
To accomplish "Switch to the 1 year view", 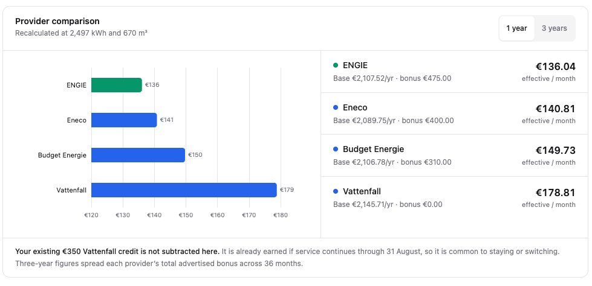I will [x=516, y=28].
